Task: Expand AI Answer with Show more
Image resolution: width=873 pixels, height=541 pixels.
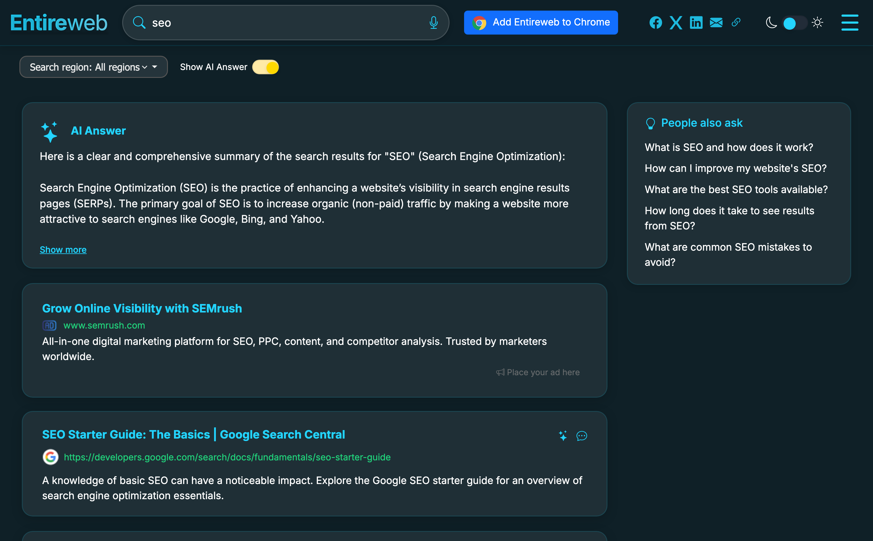Action: (63, 249)
